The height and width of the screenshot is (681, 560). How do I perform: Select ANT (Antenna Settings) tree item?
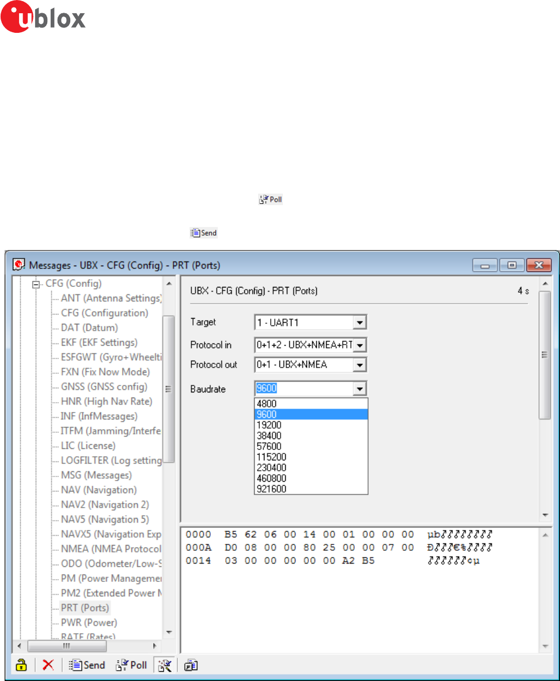point(111,298)
